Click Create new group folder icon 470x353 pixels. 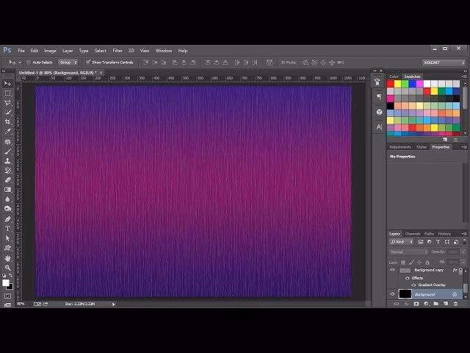point(435,304)
